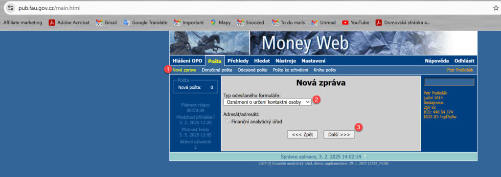Click Platnost hesla date 5. 5. 2025 13:05
The height and width of the screenshot is (177, 501).
point(195,135)
